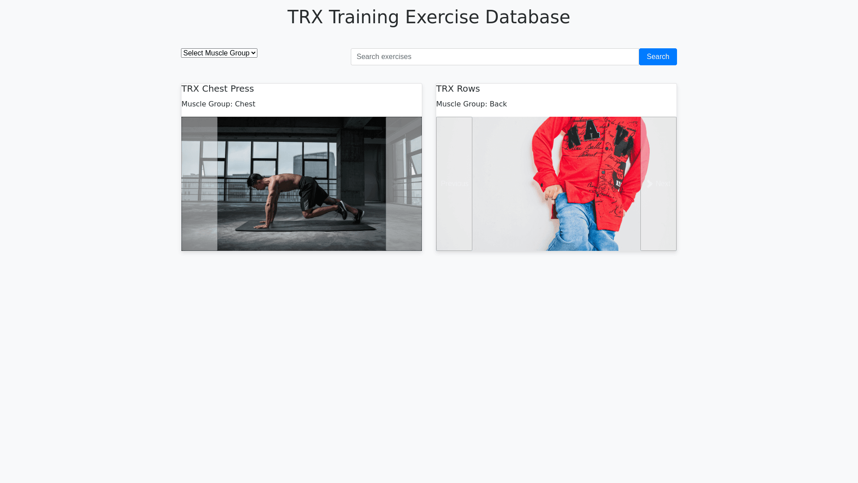Viewport: 858px width, 483px height.
Task: Click the 'Muscle Group: Back' label
Action: (471, 104)
